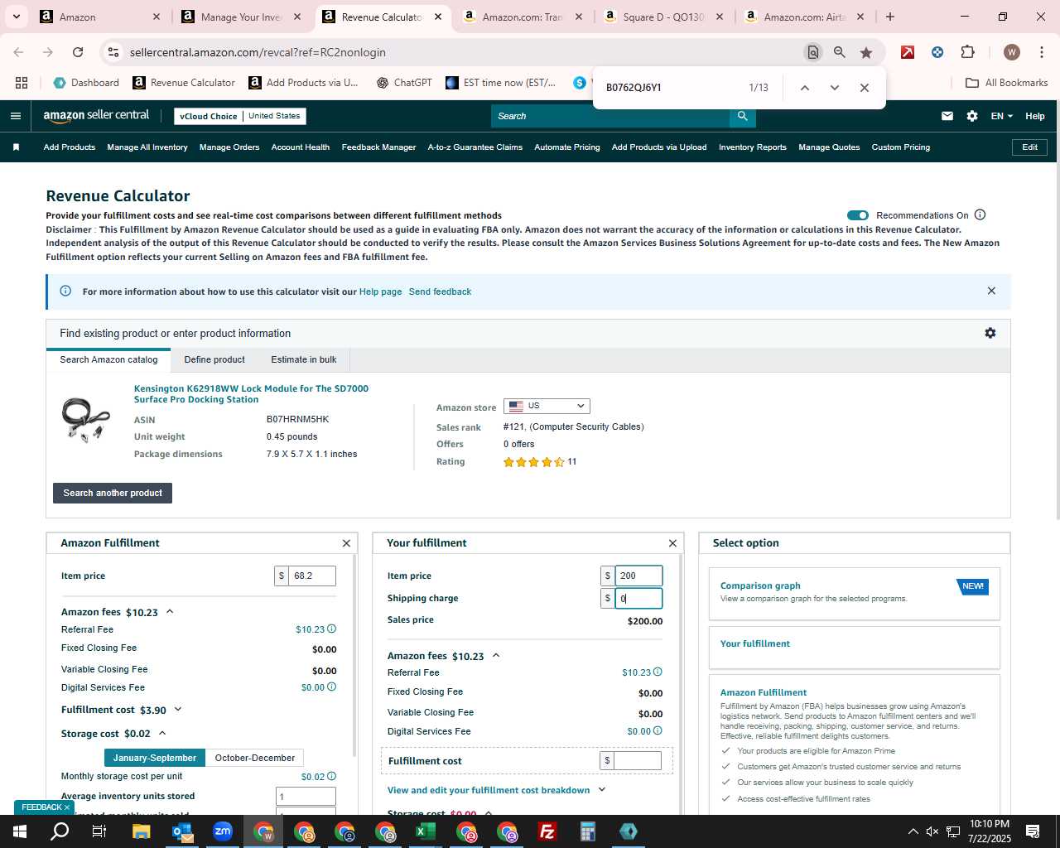Expand Fulfillment cost $3.90 section

pos(178,710)
